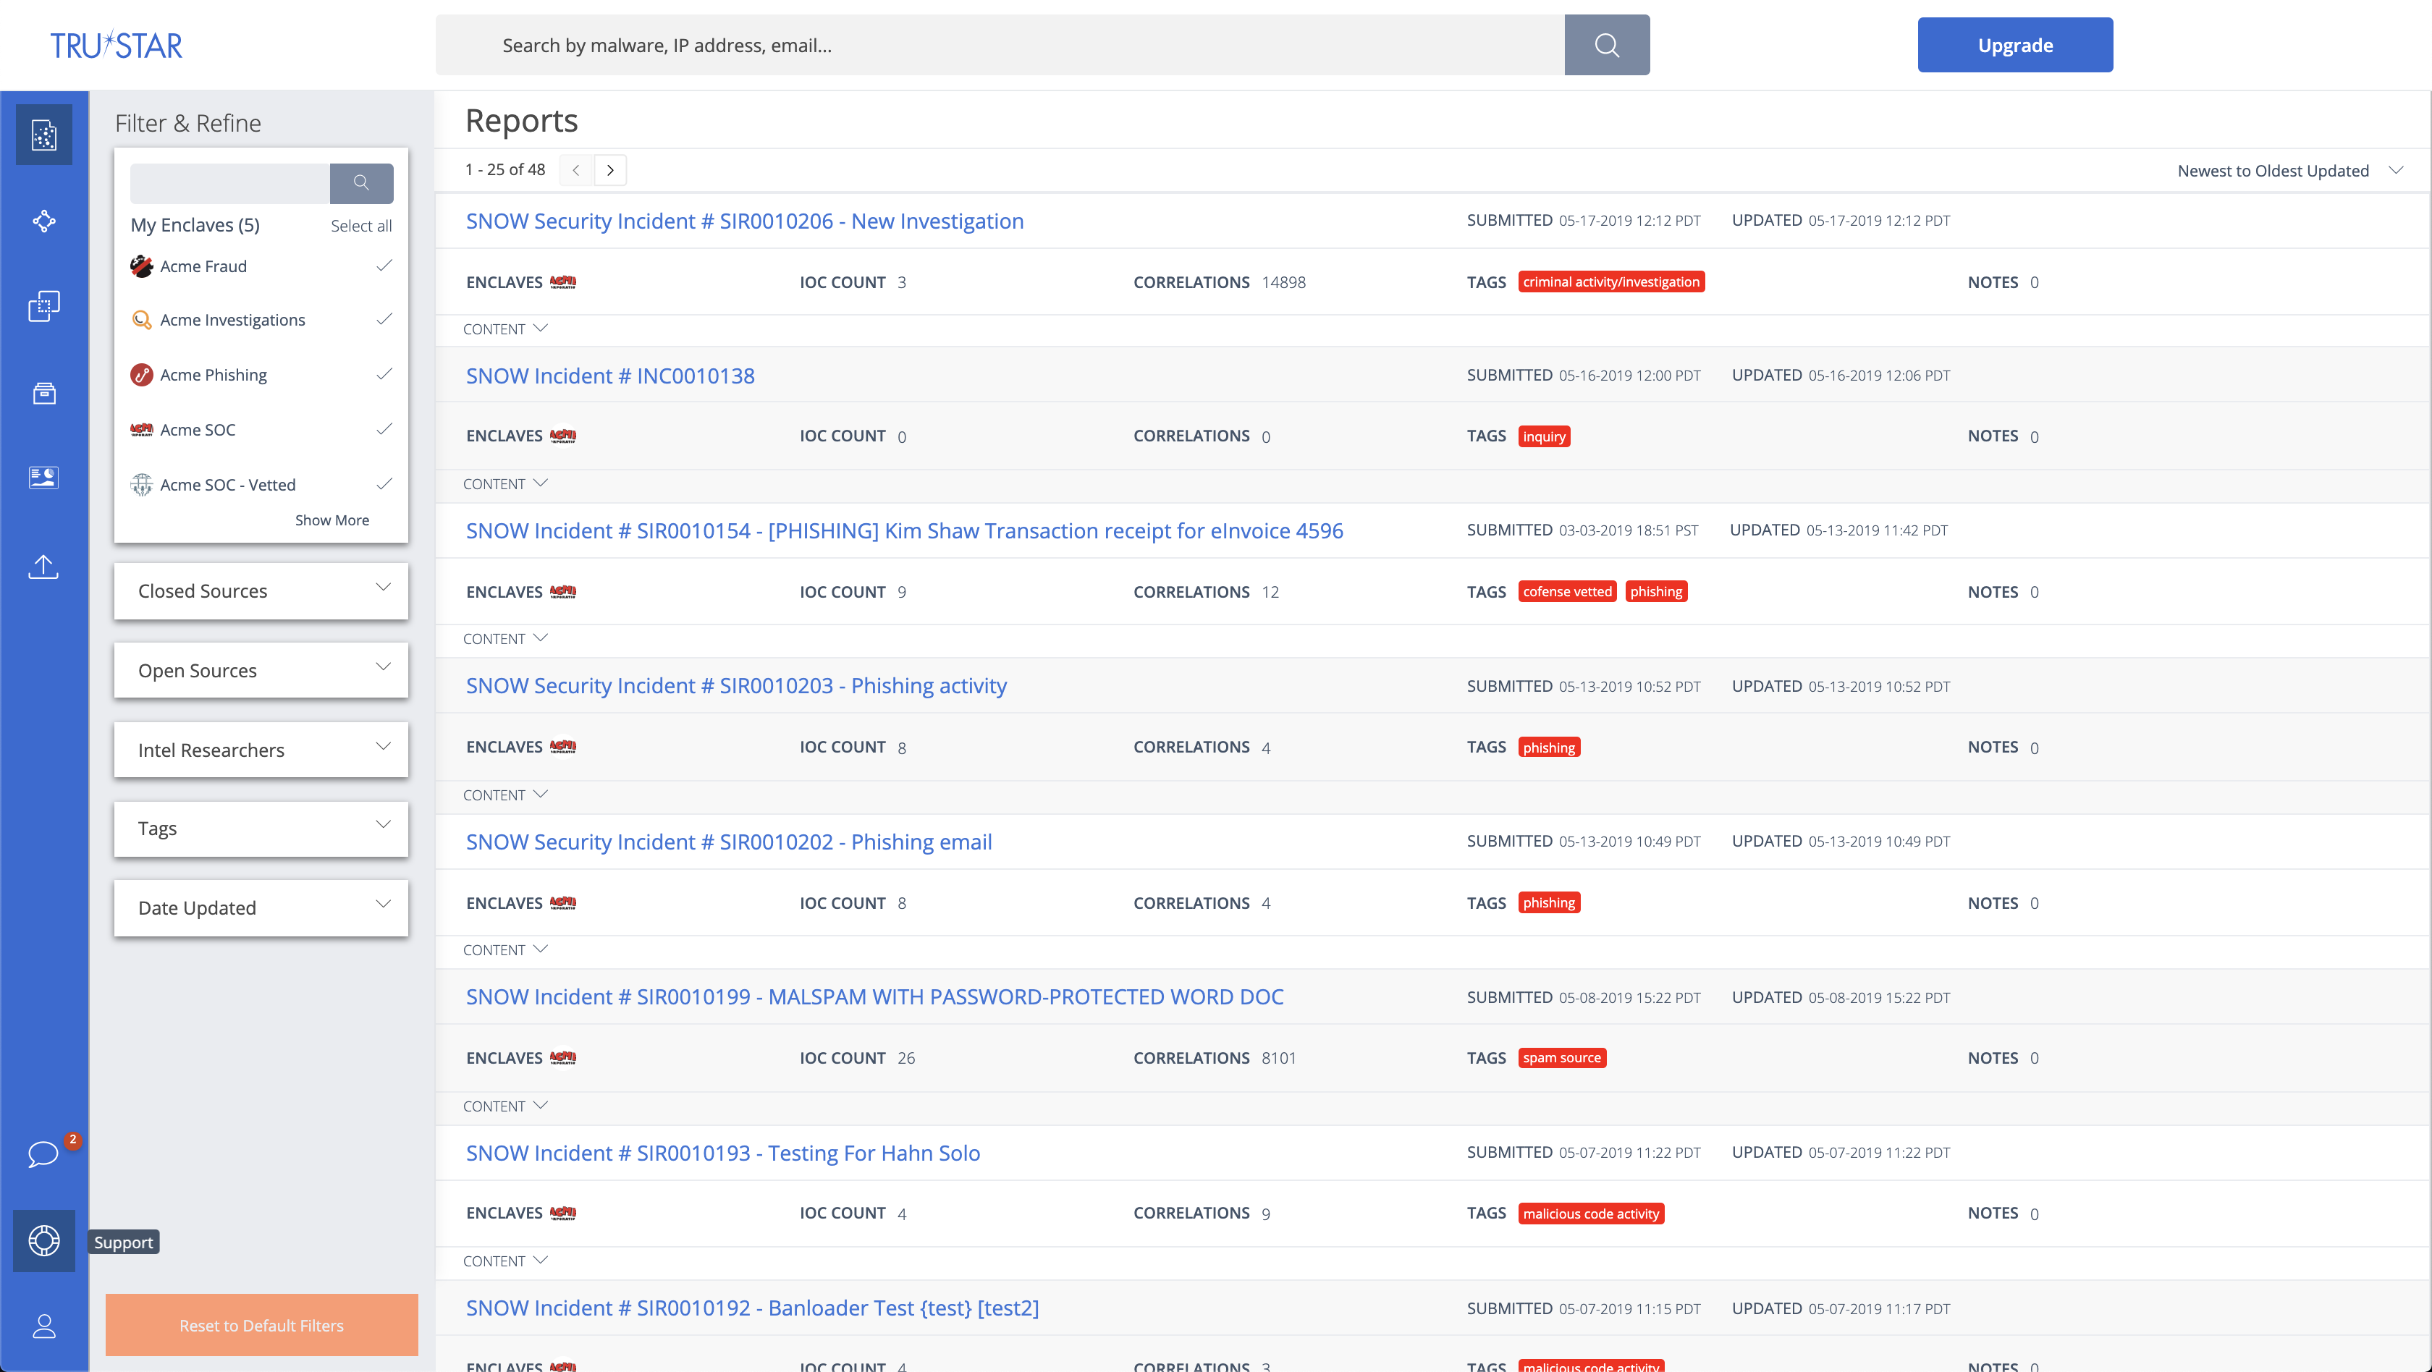
Task: Open the graph network sidebar icon
Action: [x=44, y=221]
